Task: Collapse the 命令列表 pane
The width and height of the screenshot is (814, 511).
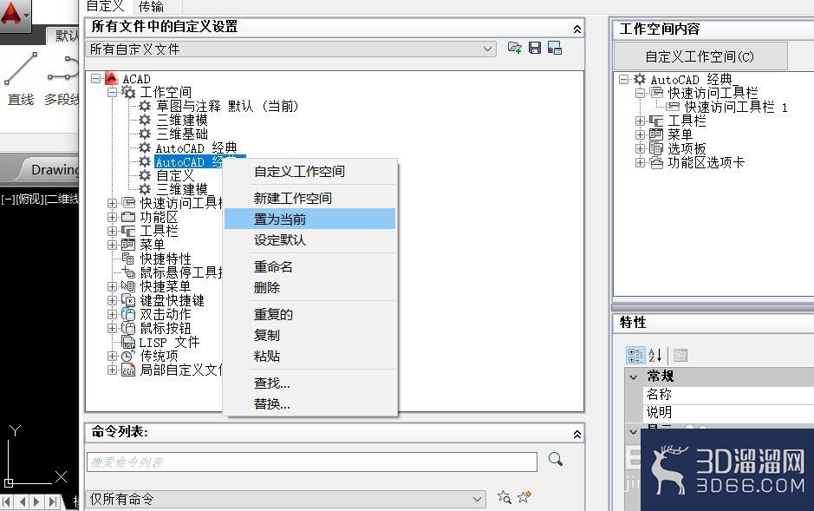Action: tap(576, 434)
